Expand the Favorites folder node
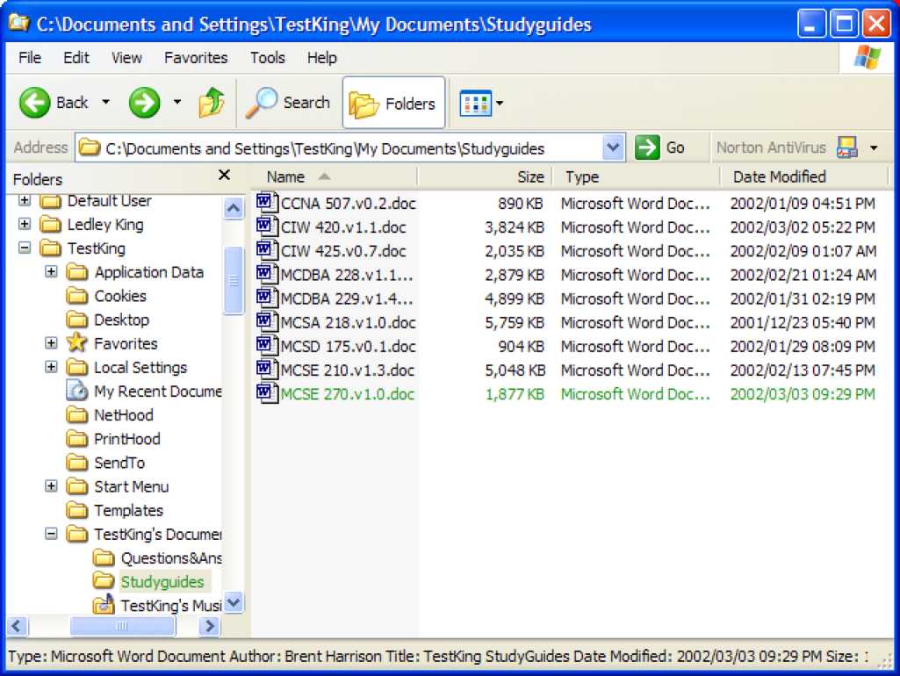 (x=51, y=343)
